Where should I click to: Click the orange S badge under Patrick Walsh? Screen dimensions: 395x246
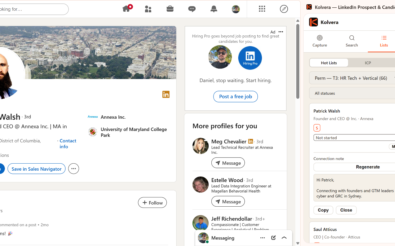[317, 128]
